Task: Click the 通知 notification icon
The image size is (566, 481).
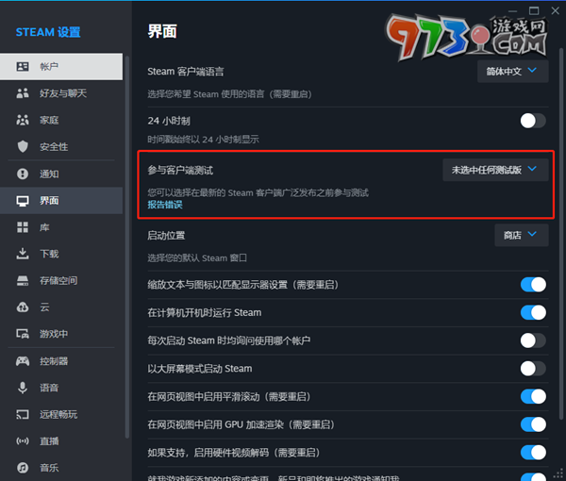Action: click(x=23, y=174)
